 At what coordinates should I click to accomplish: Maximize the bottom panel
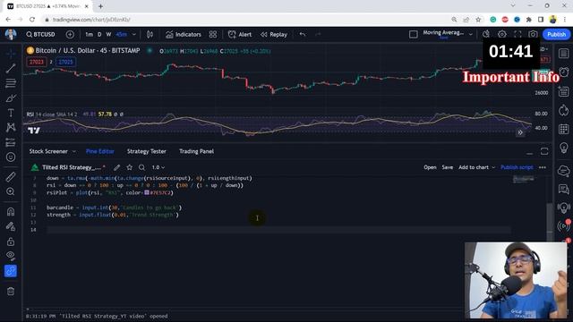(x=544, y=151)
